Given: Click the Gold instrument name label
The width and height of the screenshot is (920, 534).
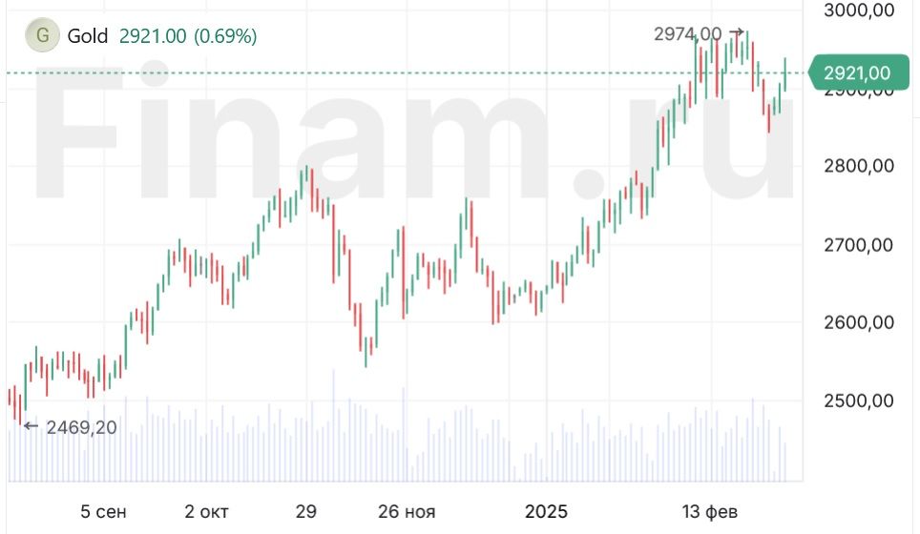Looking at the screenshot, I should coord(88,36).
